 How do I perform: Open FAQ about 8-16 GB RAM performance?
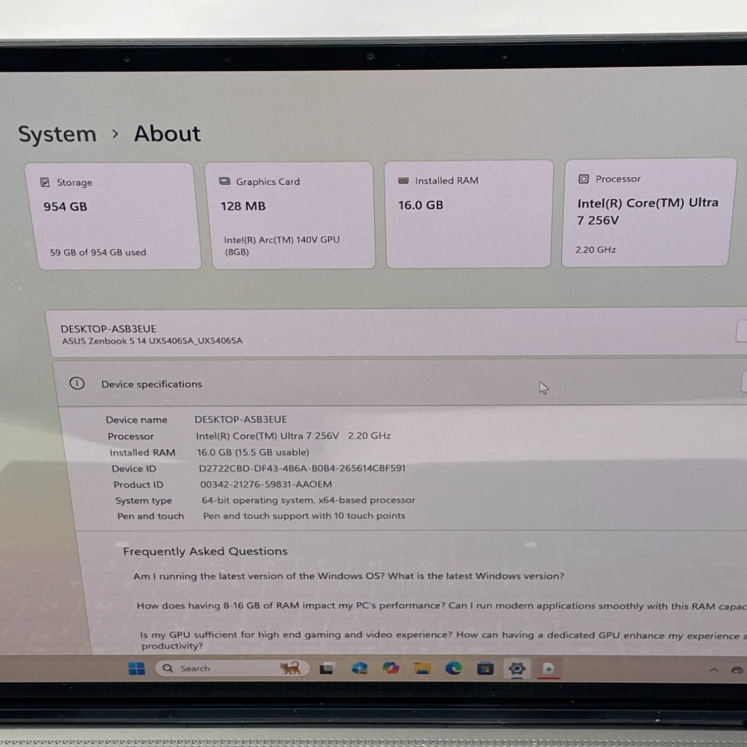(x=442, y=606)
